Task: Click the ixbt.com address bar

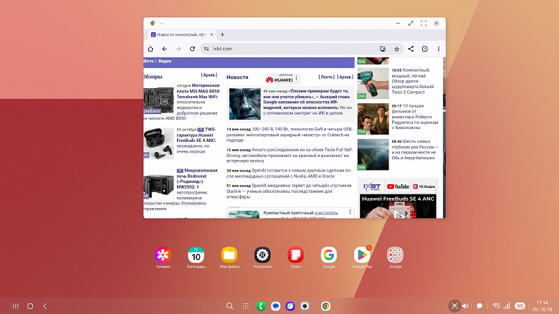Action: [x=302, y=49]
